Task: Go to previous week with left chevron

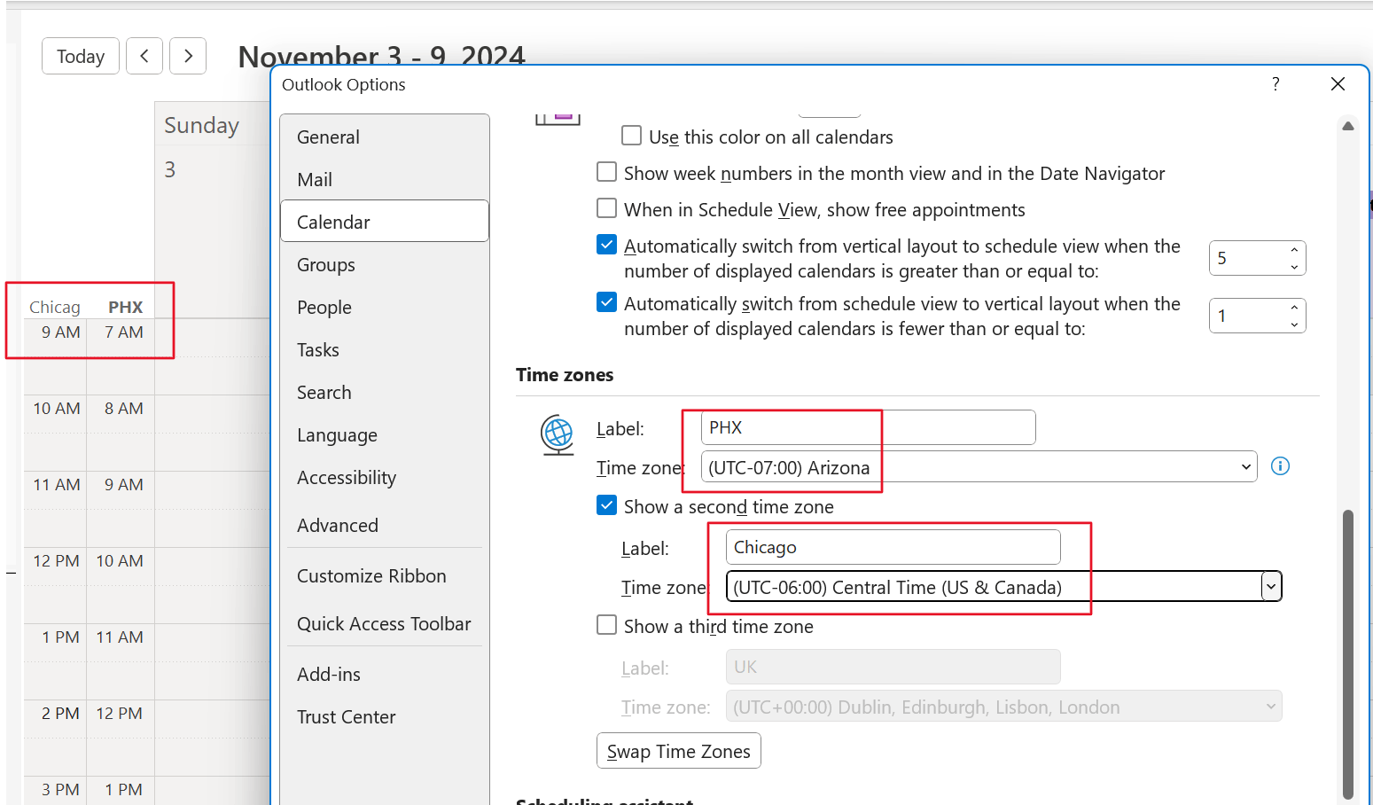Action: (x=144, y=56)
